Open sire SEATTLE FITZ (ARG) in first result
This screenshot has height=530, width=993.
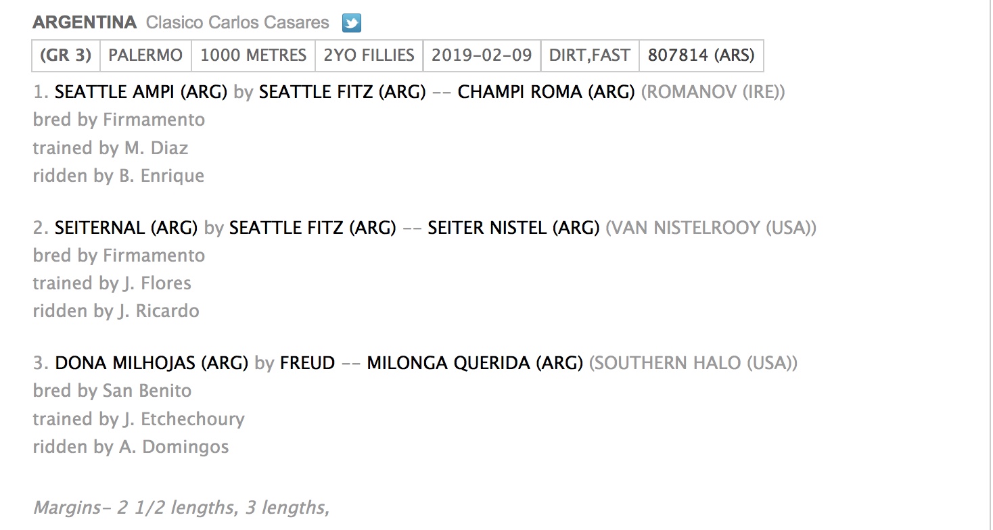pos(342,92)
